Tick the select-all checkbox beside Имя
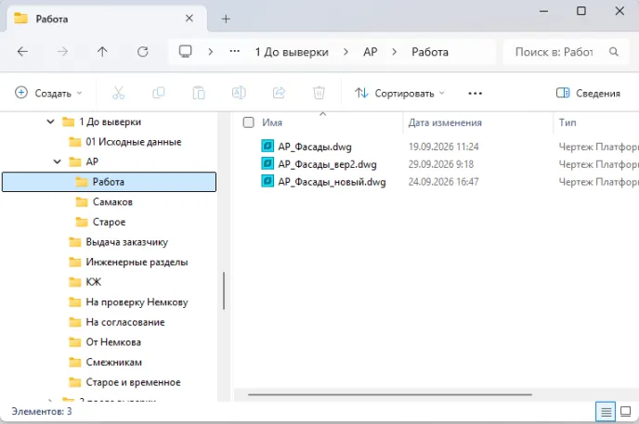The image size is (639, 424). point(248,122)
